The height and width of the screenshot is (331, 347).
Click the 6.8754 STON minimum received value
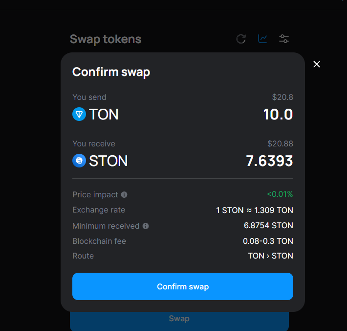pyautogui.click(x=268, y=226)
